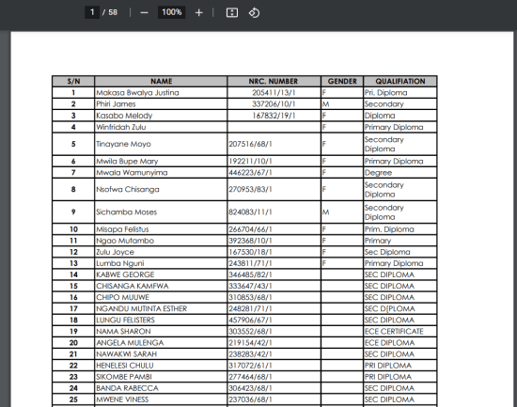The width and height of the screenshot is (517, 407).
Task: Select the name Kasabo Melody
Action: click(124, 116)
